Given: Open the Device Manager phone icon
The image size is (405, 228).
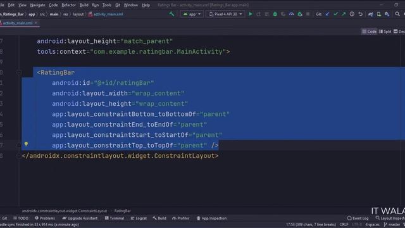Looking at the screenshot, I should (x=379, y=14).
